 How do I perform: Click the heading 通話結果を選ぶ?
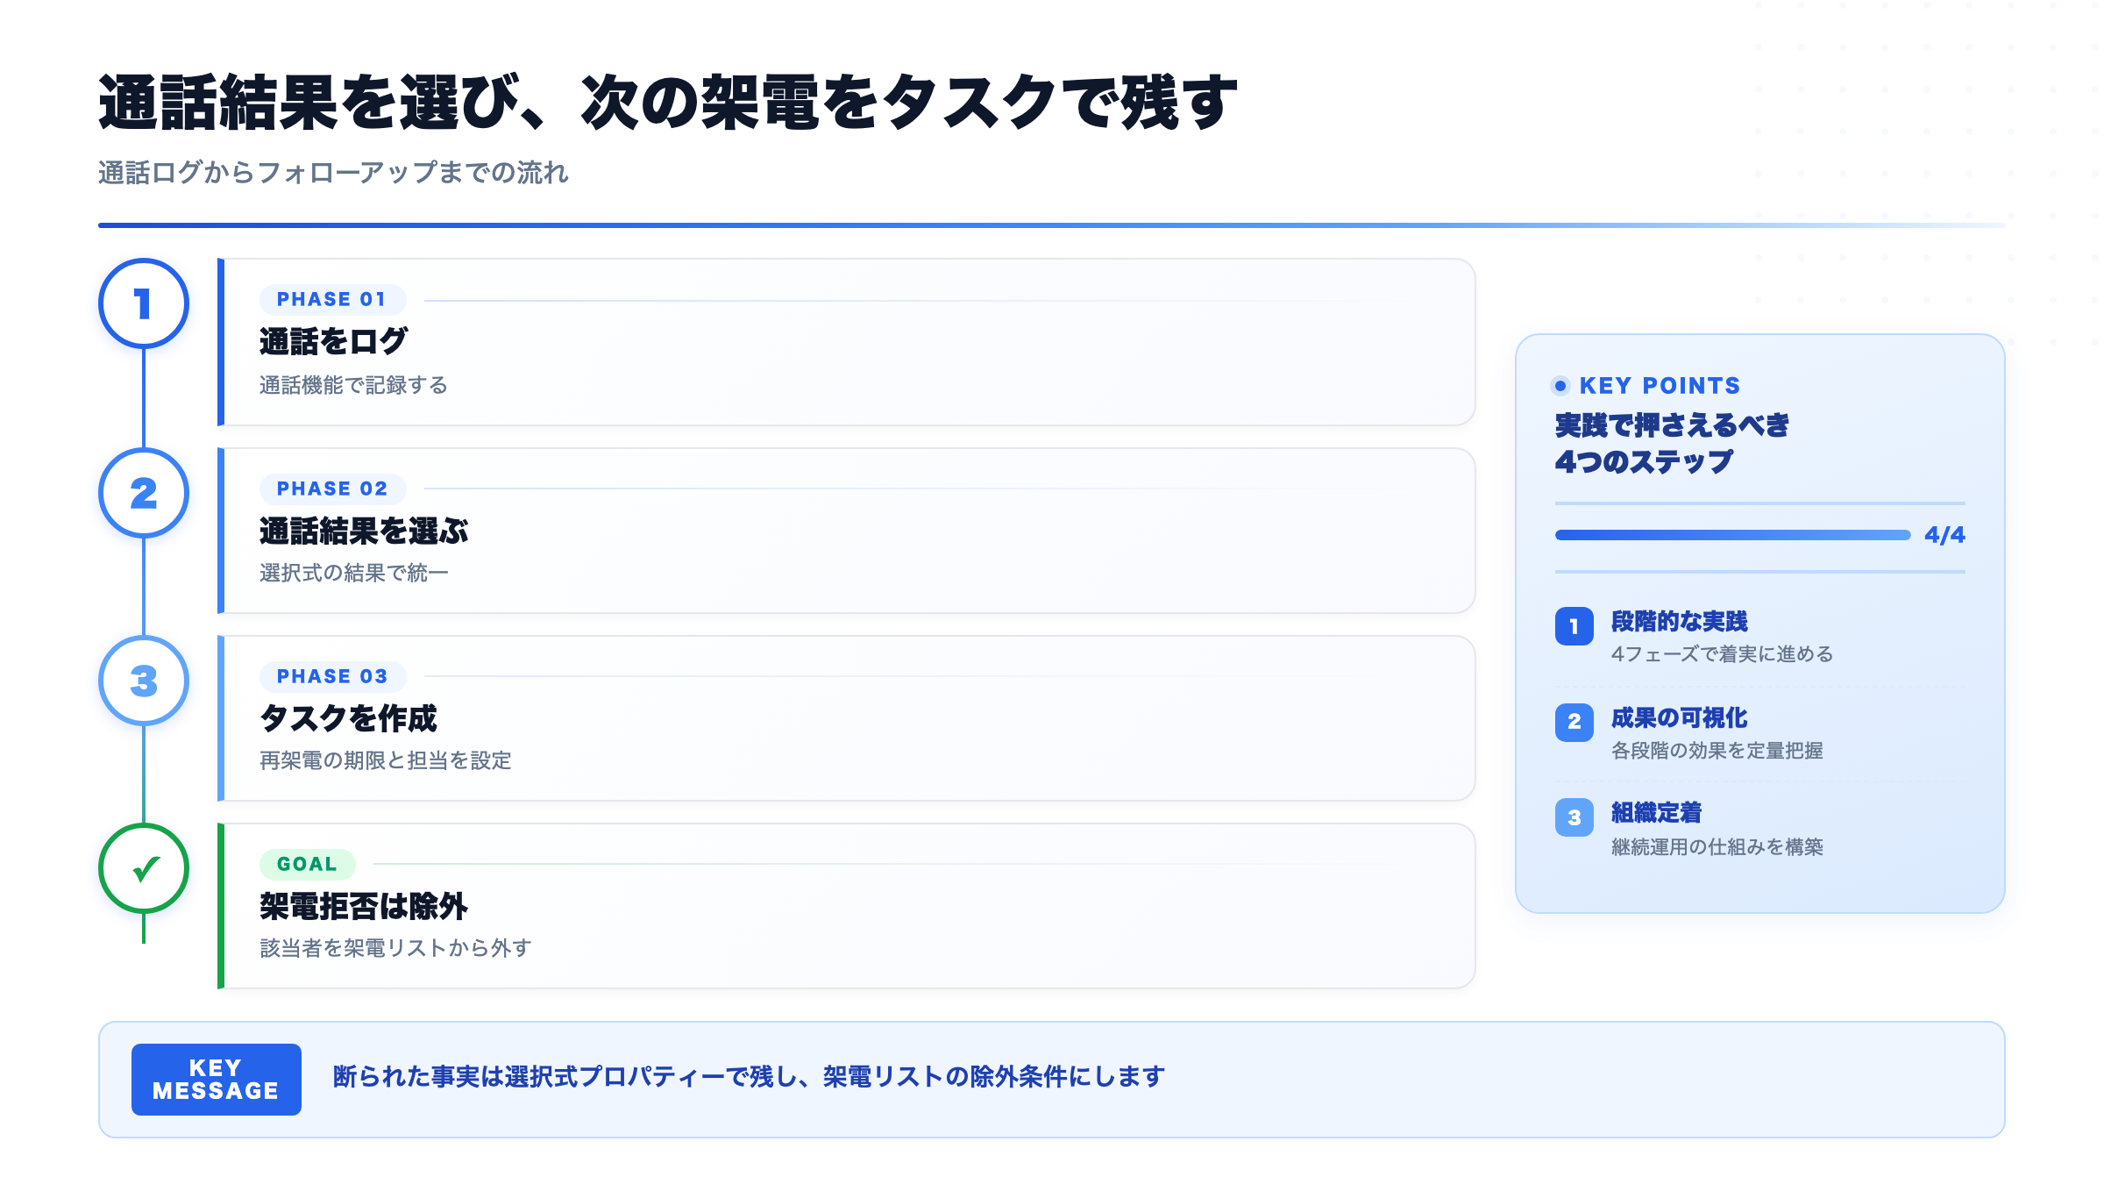[364, 531]
